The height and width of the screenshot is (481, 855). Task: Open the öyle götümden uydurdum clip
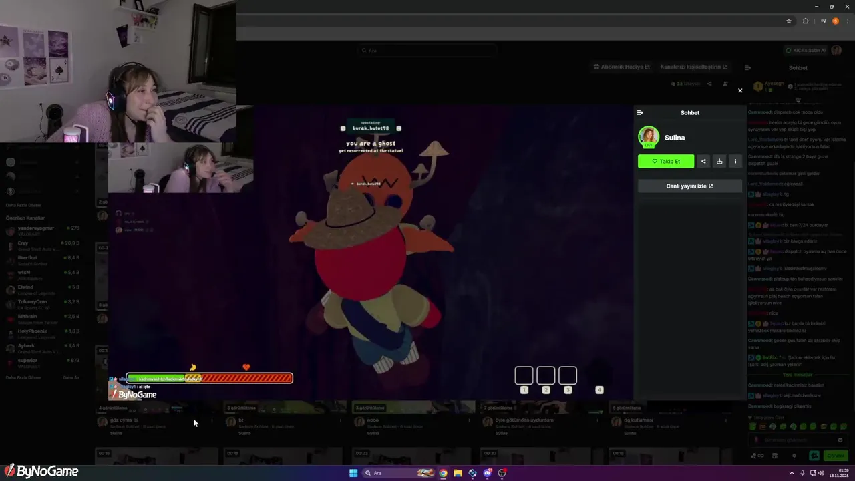point(525,420)
